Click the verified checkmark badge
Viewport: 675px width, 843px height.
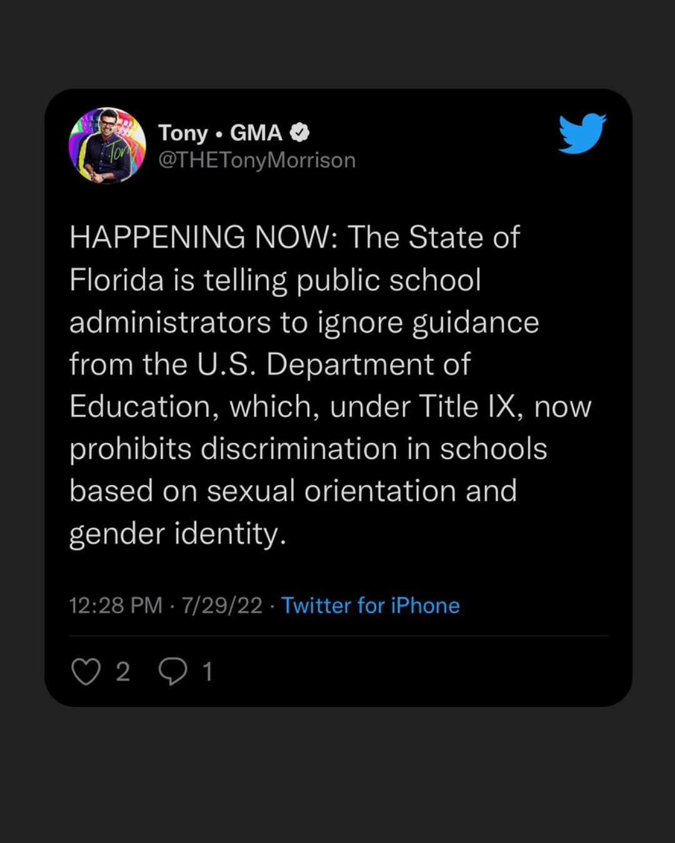pos(300,132)
